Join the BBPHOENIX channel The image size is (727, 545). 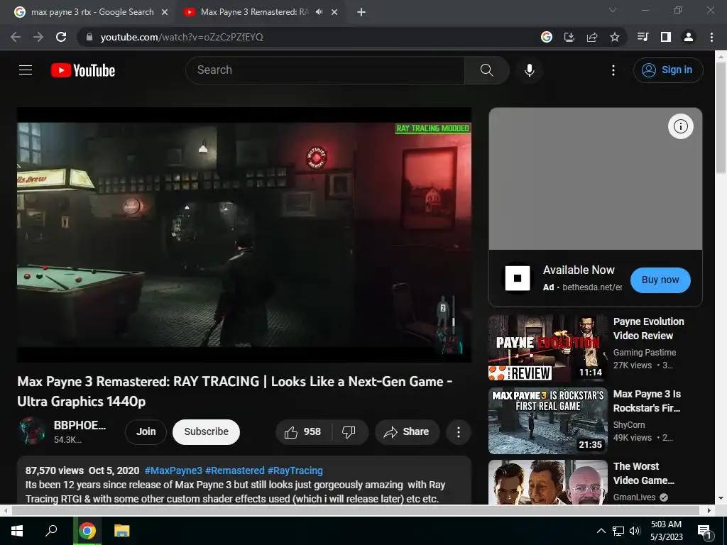click(x=146, y=432)
